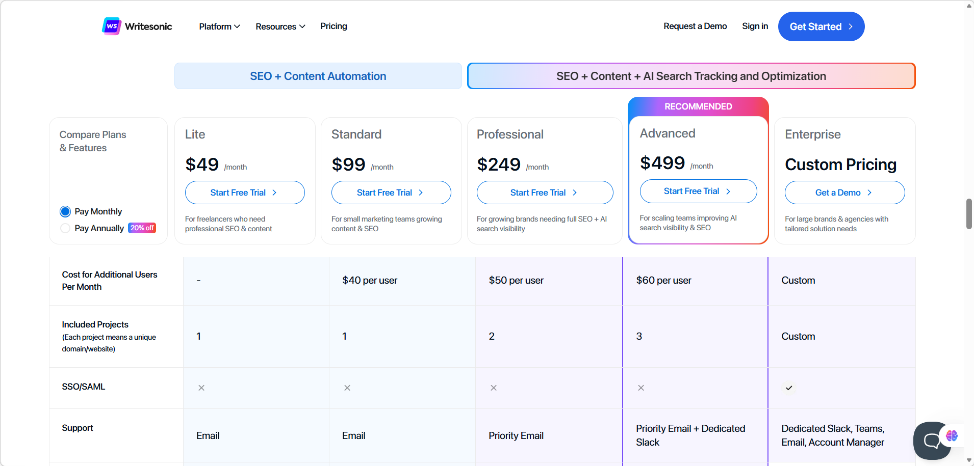The height and width of the screenshot is (466, 974).
Task: Click the Enterprise SSO/SAML checkmark icon
Action: tap(789, 388)
